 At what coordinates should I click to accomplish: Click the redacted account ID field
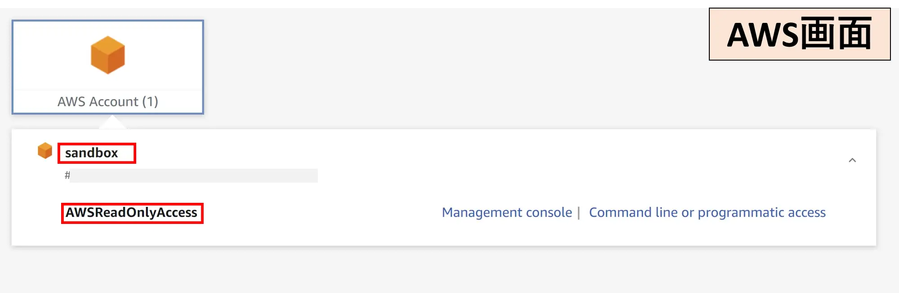tap(194, 175)
